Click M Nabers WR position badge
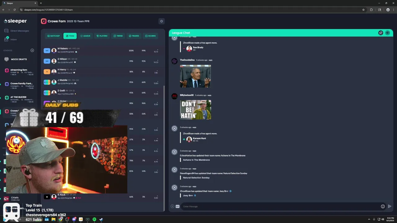 (x=47, y=50)
